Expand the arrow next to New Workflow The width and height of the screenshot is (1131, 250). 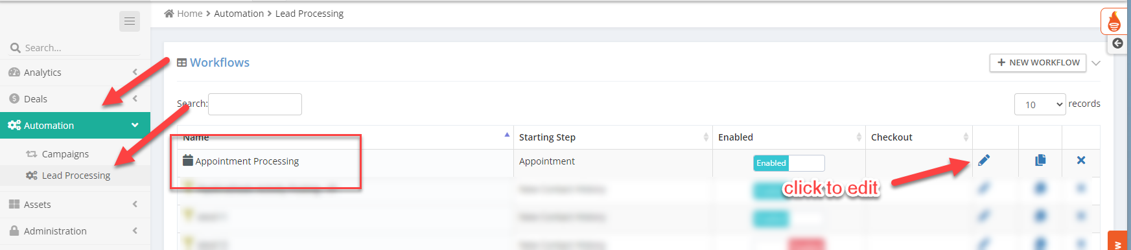coord(1096,63)
